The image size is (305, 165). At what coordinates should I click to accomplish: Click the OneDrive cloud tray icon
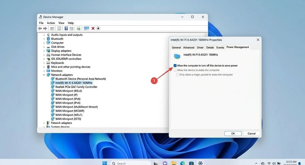pos(263,163)
